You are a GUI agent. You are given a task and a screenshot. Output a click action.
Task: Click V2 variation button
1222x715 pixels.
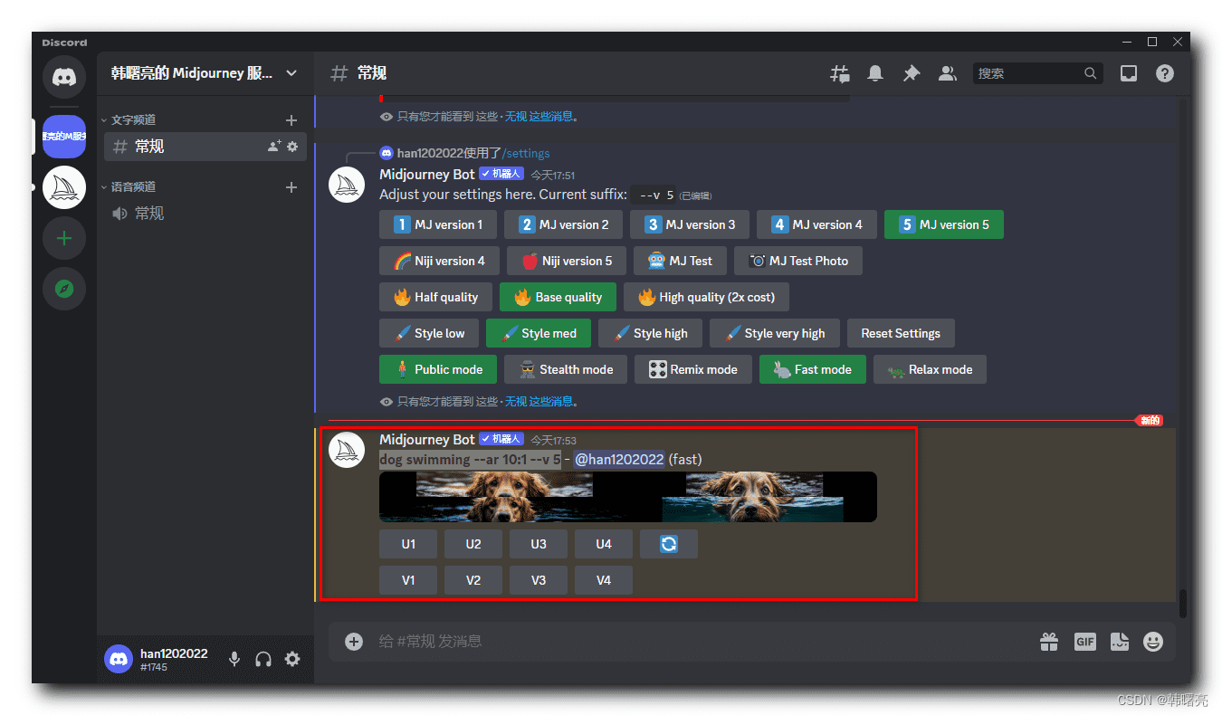pos(473,580)
